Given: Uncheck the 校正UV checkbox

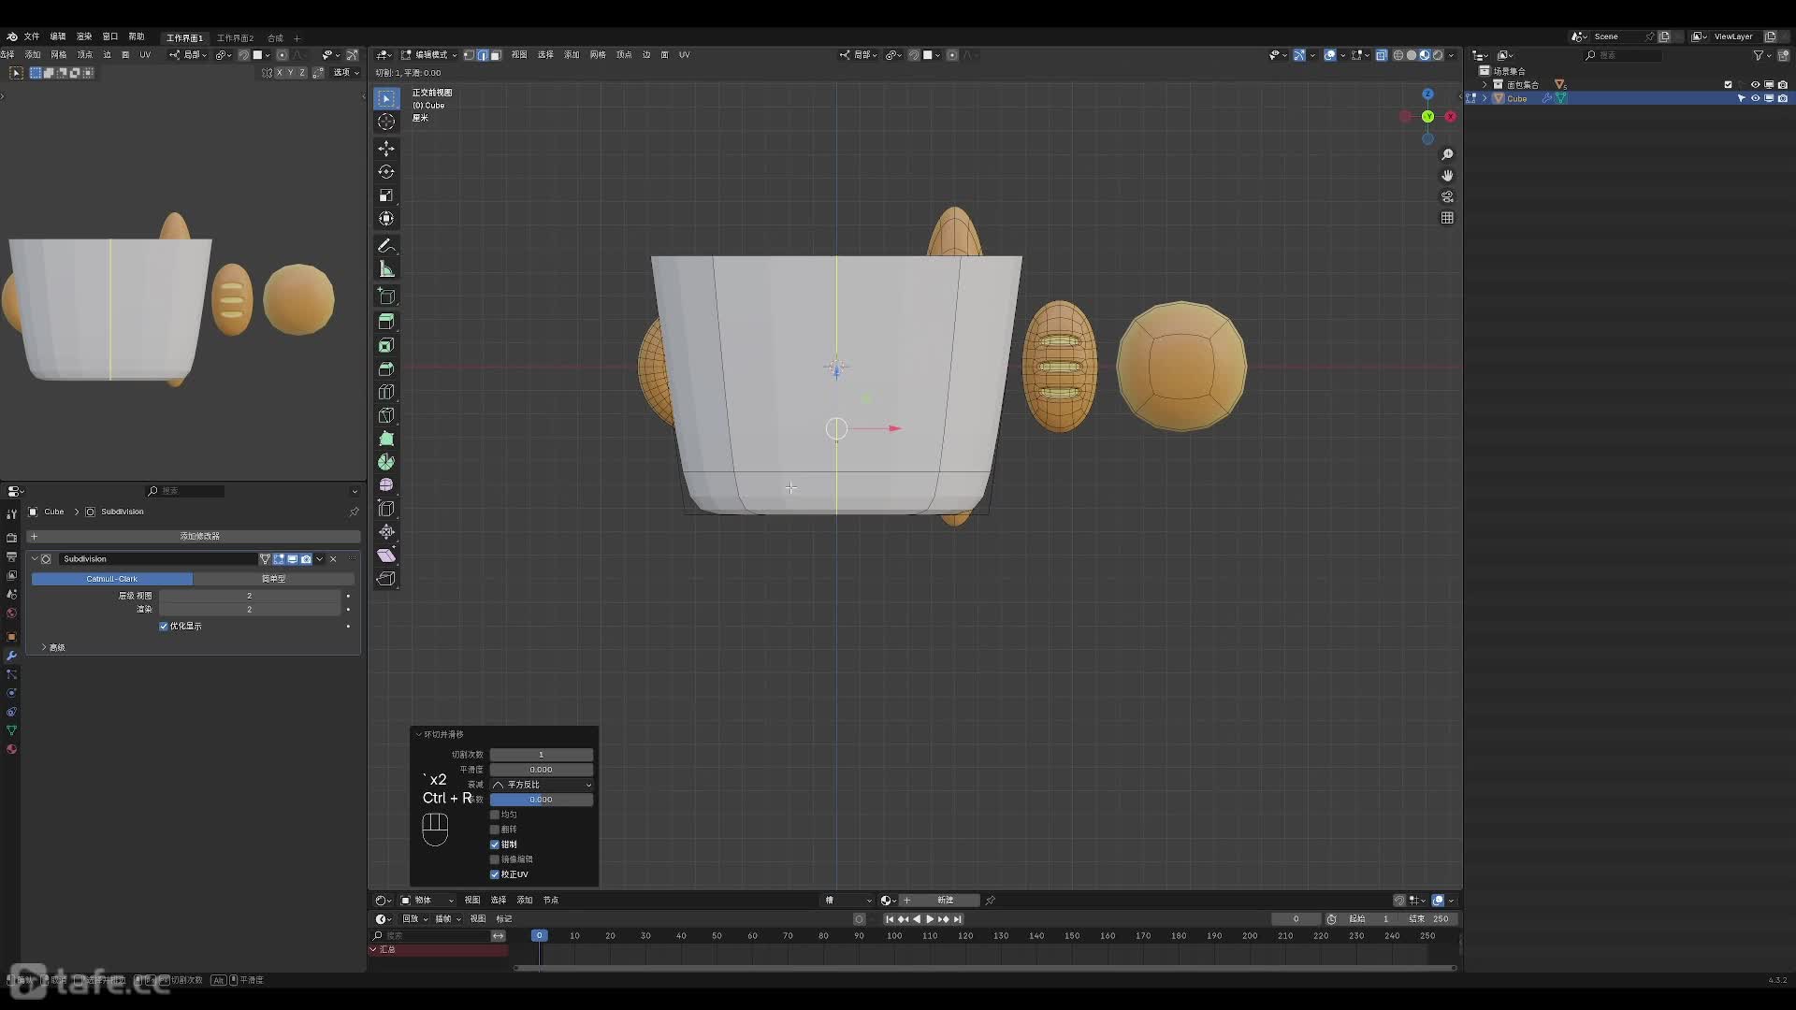Looking at the screenshot, I should [x=495, y=874].
